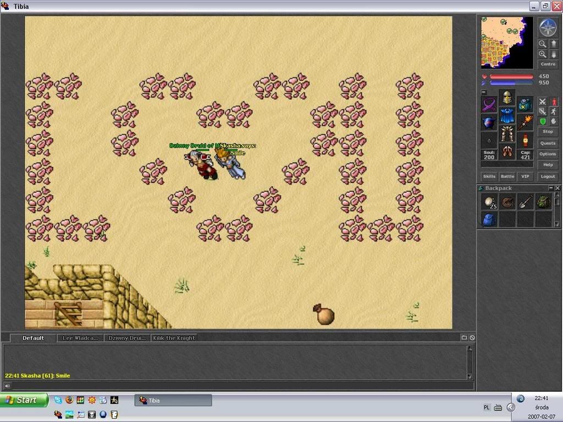Click the Centre minimap button
Screen dimensions: 563x422
point(548,64)
